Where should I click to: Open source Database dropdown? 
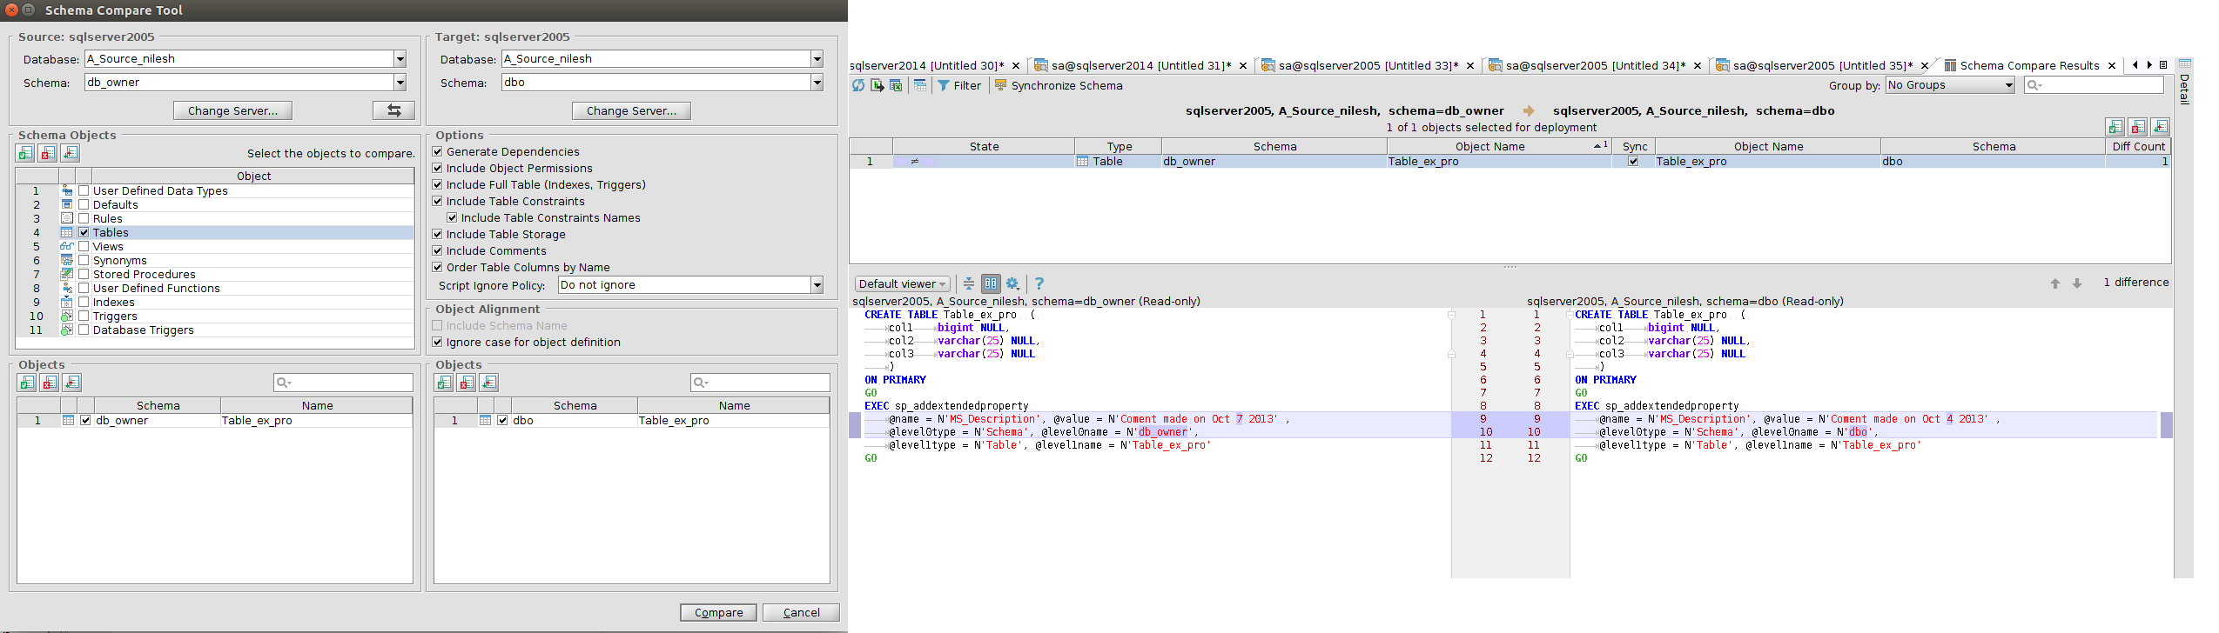click(x=400, y=59)
